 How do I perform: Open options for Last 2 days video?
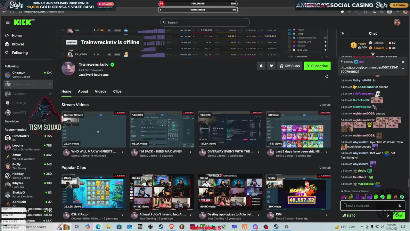(x=327, y=152)
